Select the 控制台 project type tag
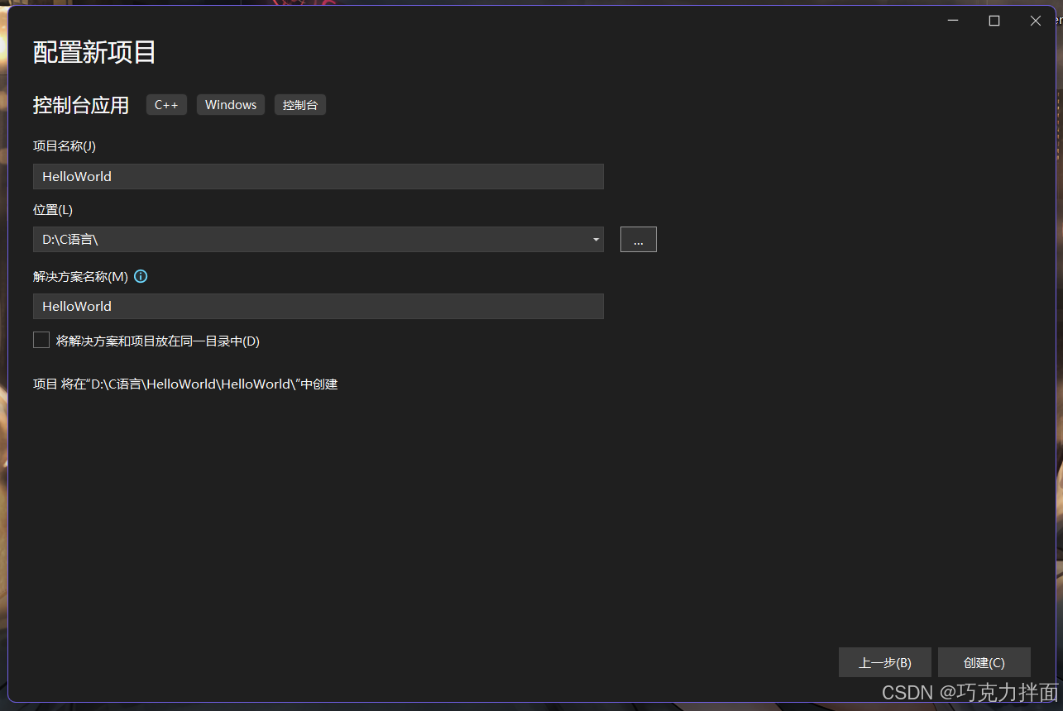The width and height of the screenshot is (1063, 711). tap(299, 104)
